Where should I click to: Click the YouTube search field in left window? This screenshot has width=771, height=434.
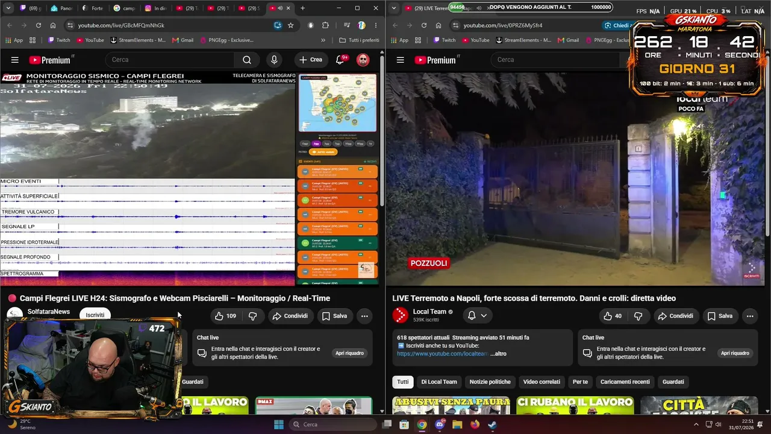click(170, 60)
